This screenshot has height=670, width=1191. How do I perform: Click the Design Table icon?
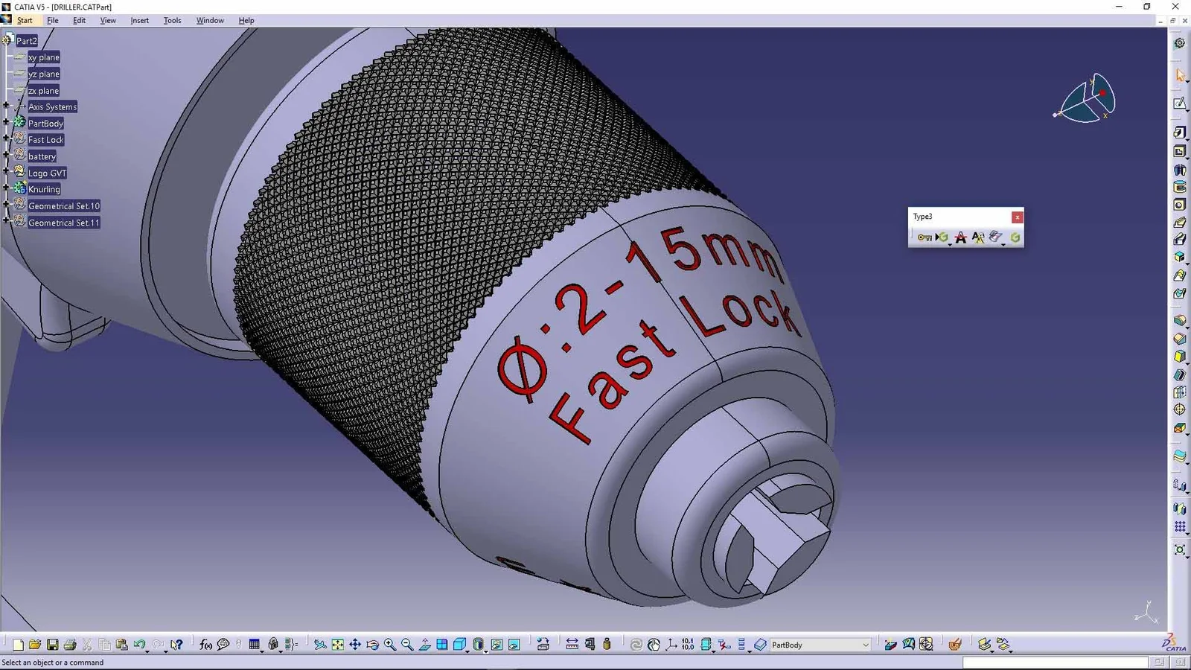pyautogui.click(x=255, y=645)
